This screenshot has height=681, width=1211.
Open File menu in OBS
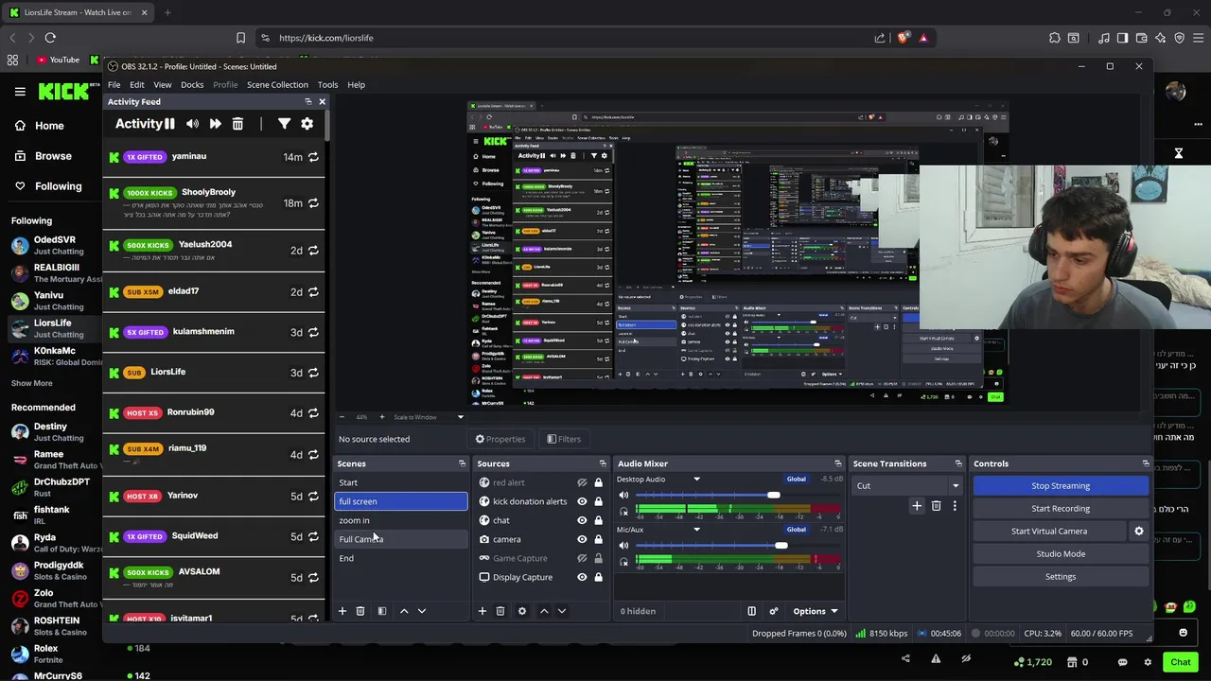(x=114, y=84)
